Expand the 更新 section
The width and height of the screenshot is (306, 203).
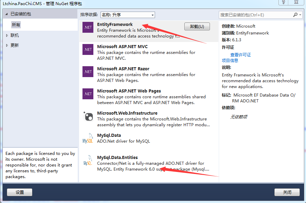point(7,45)
